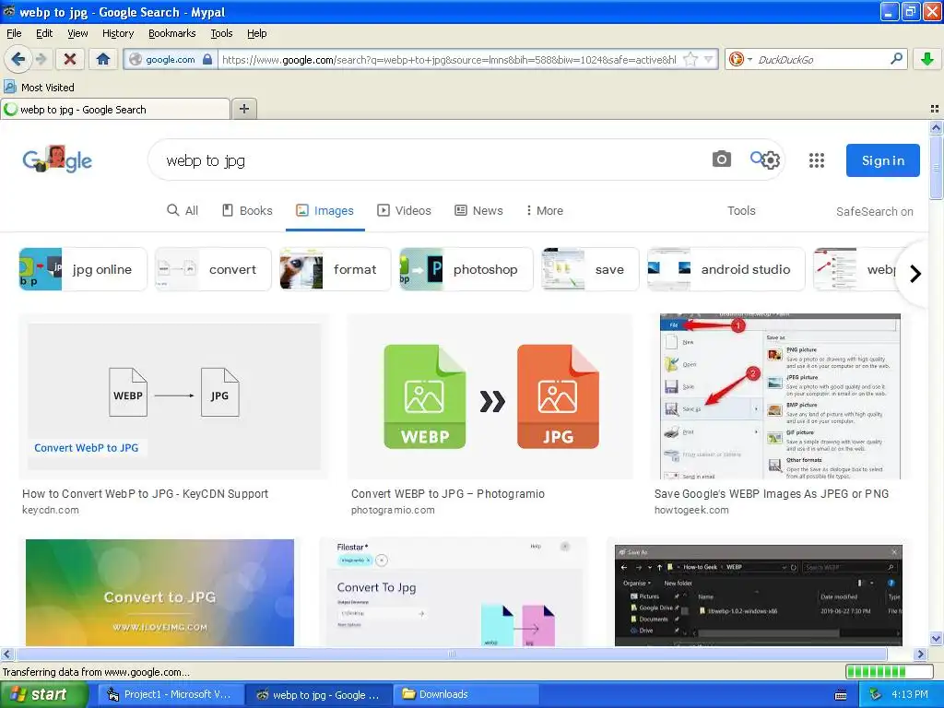Expand the More search categories menu

point(544,211)
